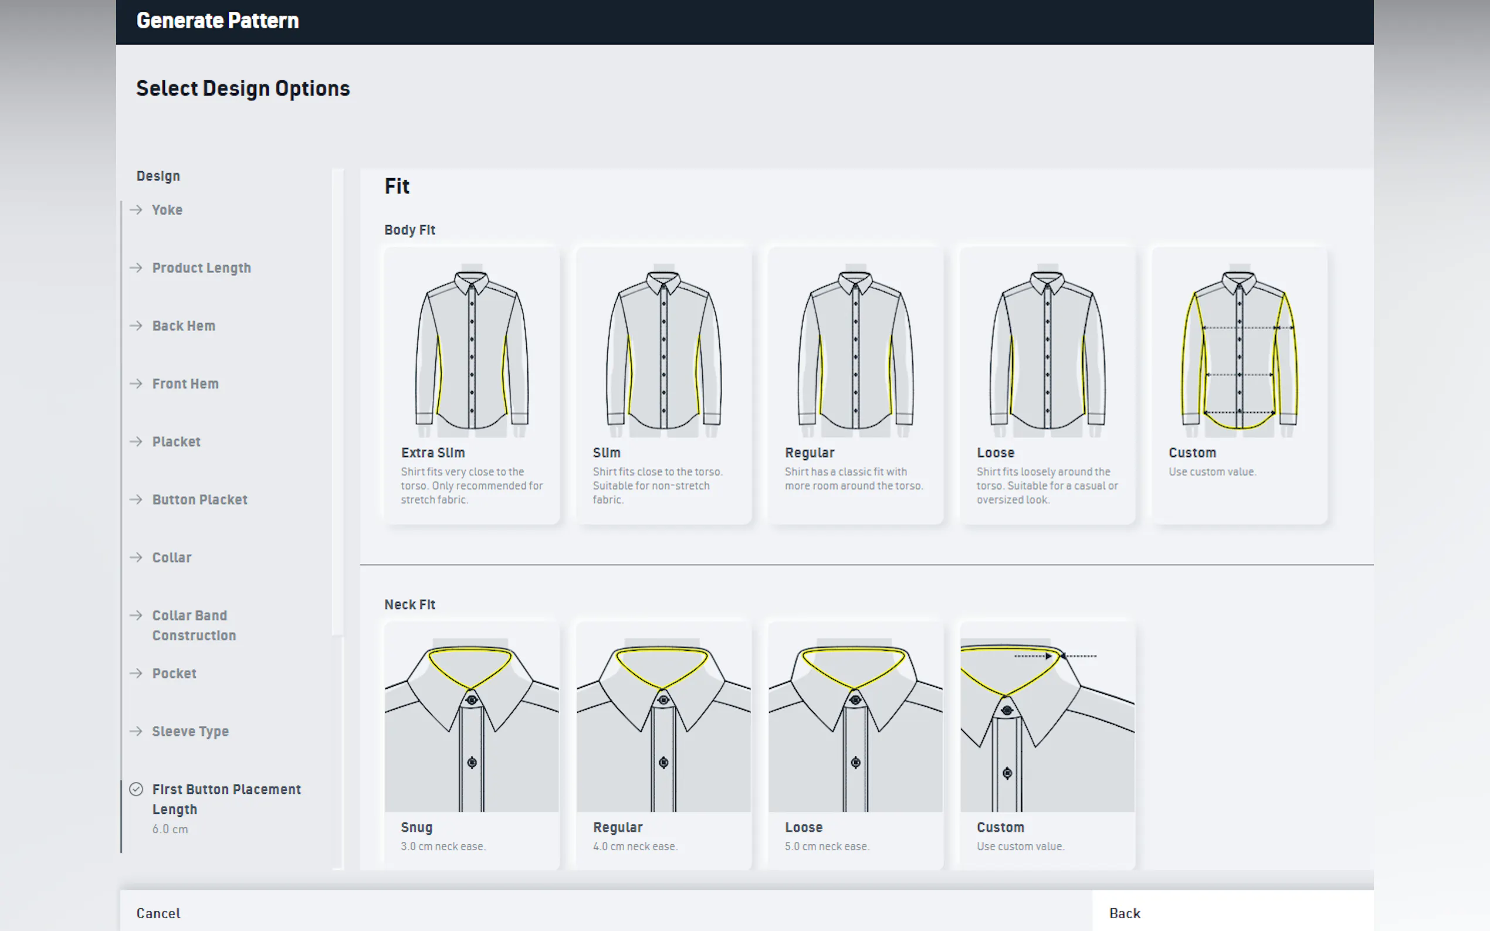The image size is (1490, 931).
Task: Select the Extra Slim body fit shirt
Action: [x=472, y=352]
